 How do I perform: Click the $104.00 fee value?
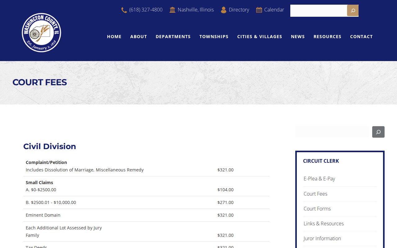click(x=225, y=190)
